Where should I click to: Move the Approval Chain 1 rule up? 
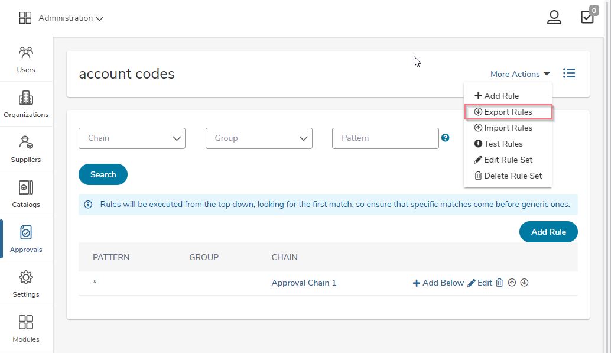(x=512, y=283)
